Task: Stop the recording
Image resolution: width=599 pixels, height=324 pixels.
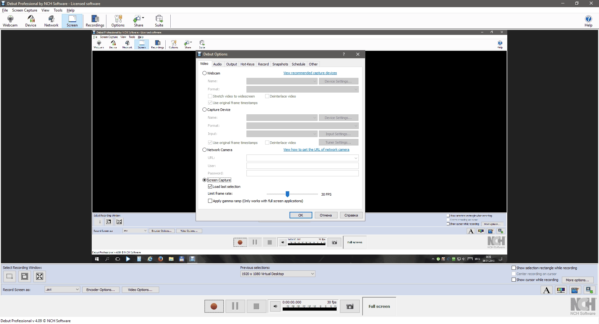Action: pos(256,306)
